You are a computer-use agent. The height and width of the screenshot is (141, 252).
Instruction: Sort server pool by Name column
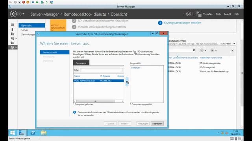[77, 76]
